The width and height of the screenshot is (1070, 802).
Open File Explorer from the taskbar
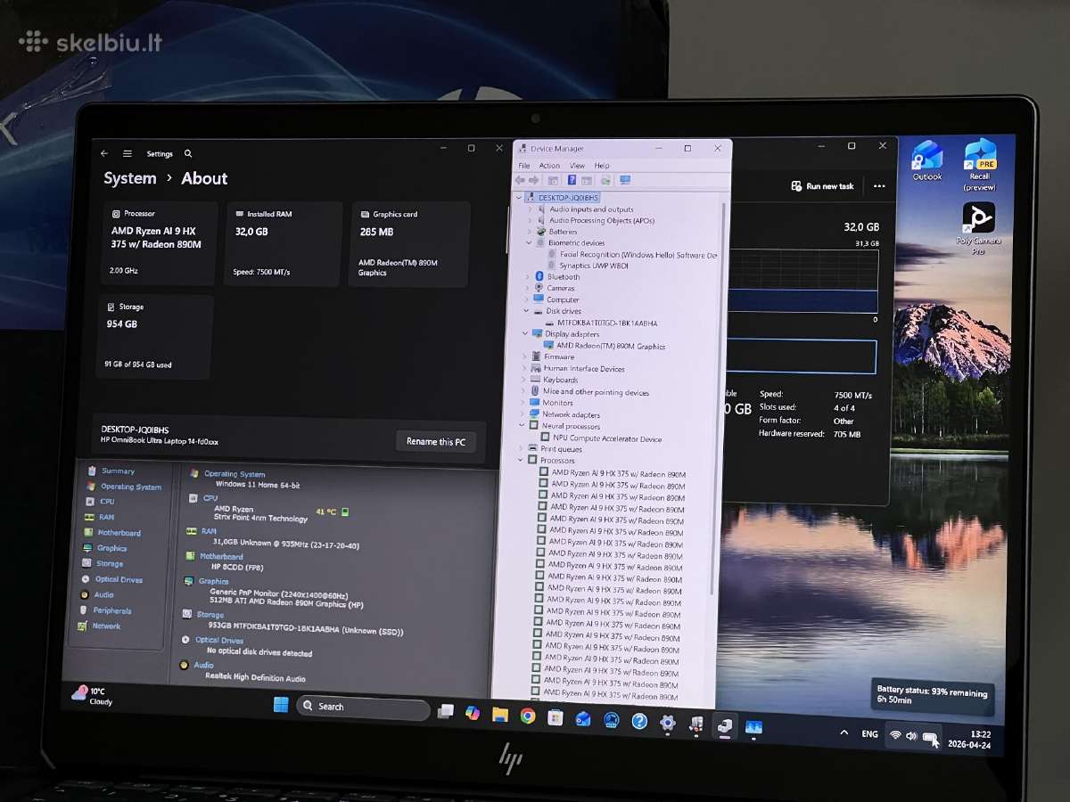[500, 715]
